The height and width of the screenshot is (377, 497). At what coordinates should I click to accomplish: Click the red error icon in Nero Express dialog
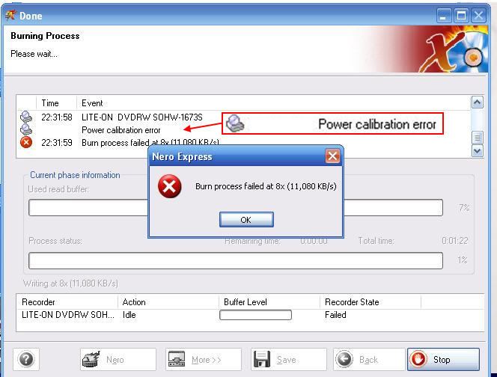[x=170, y=186]
